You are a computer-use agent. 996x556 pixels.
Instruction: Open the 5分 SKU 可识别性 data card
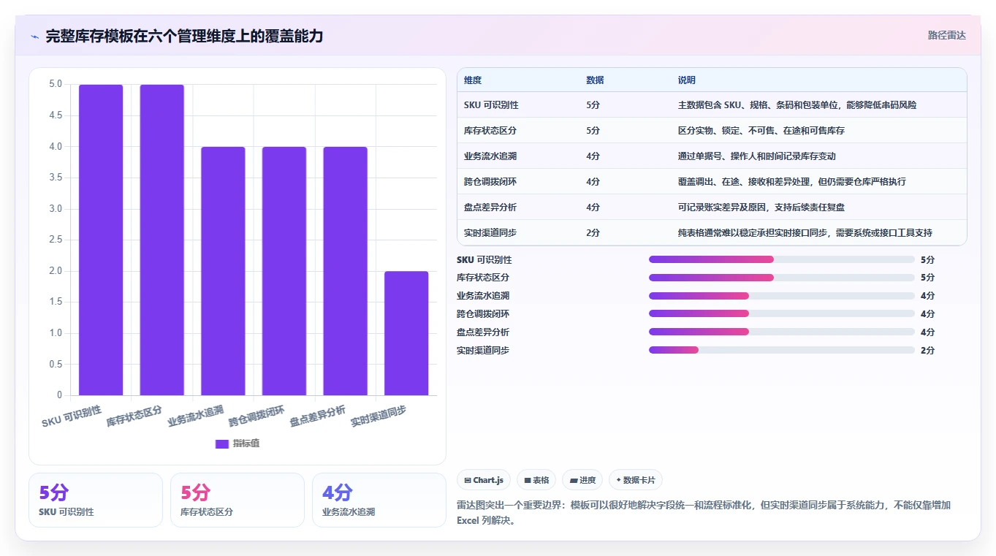(x=96, y=500)
